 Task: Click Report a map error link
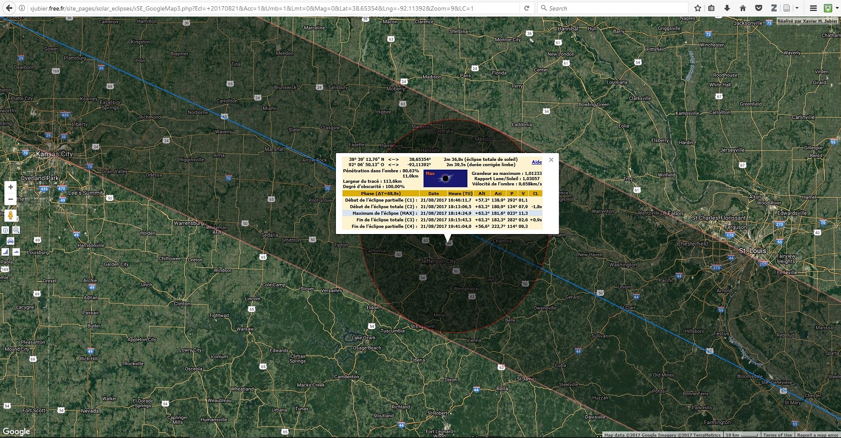click(817, 435)
